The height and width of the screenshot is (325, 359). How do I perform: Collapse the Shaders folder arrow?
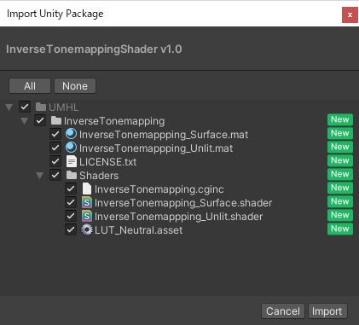(40, 176)
